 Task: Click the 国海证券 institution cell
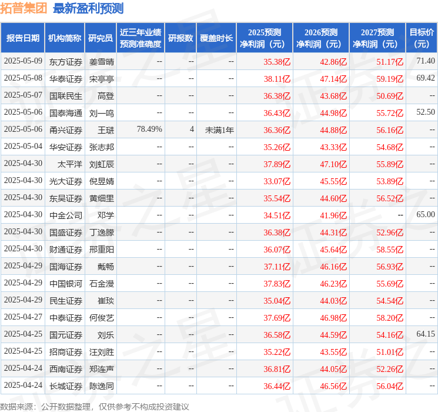[x=66, y=267]
